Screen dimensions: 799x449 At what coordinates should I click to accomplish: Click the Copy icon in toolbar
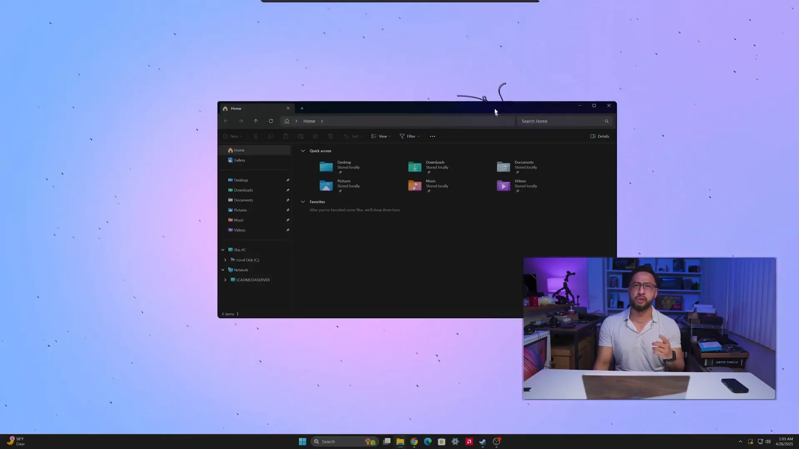click(x=270, y=136)
